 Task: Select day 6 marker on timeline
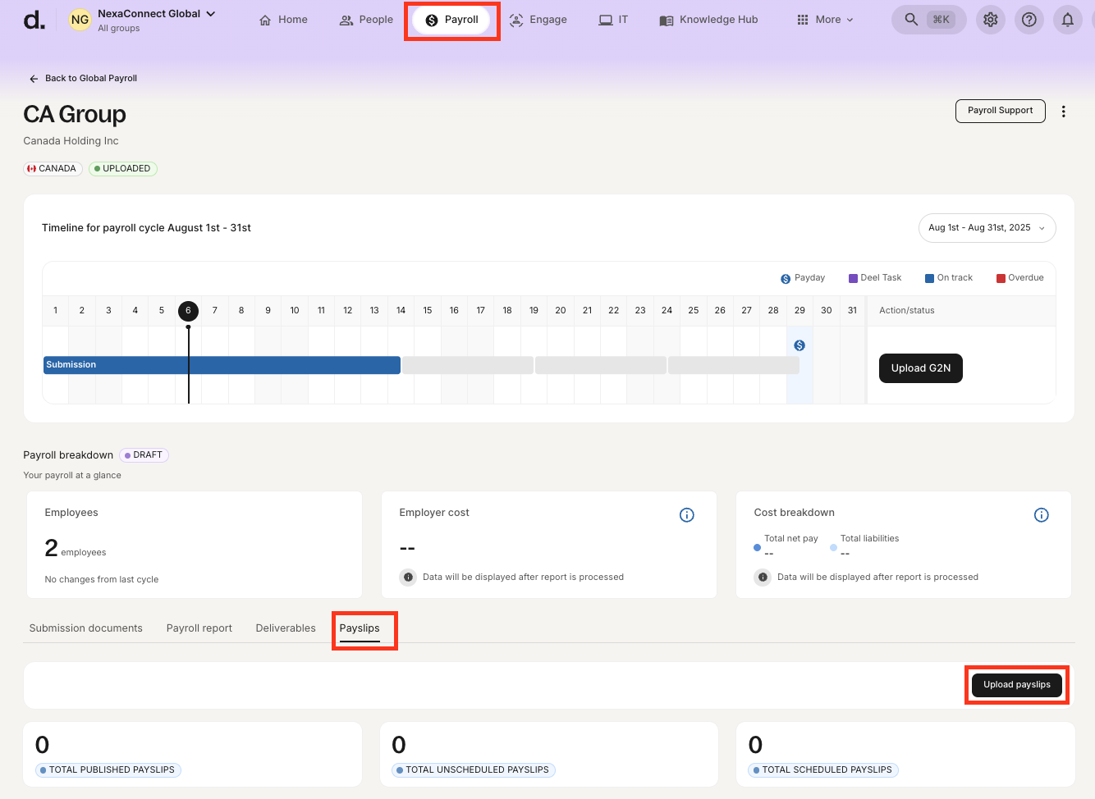[188, 310]
